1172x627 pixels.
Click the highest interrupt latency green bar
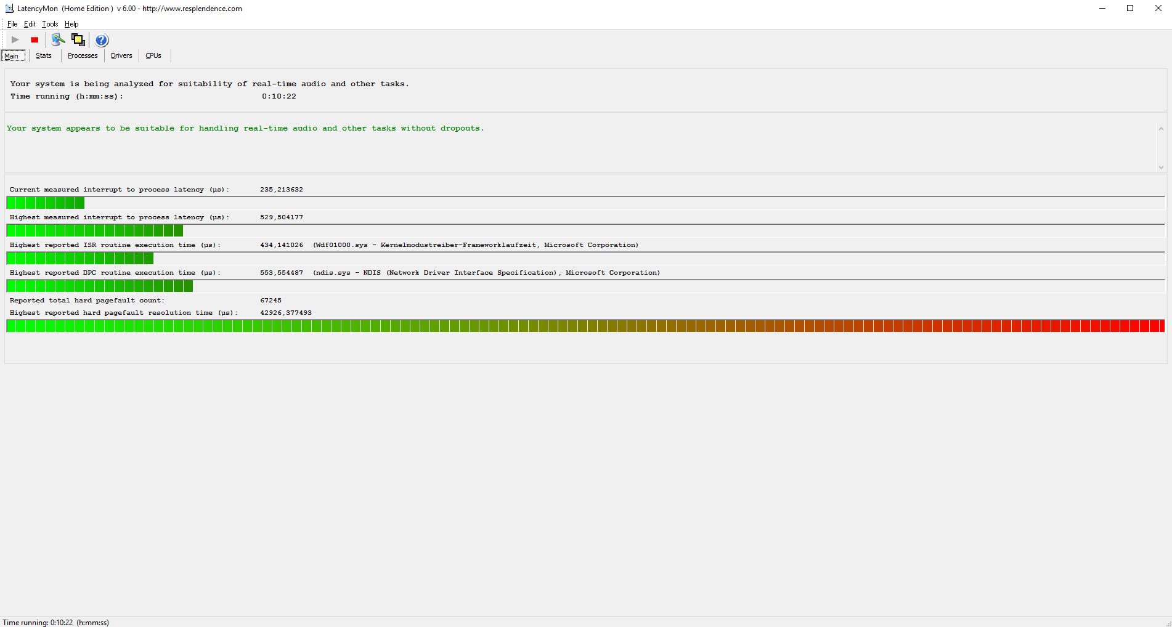(x=95, y=231)
